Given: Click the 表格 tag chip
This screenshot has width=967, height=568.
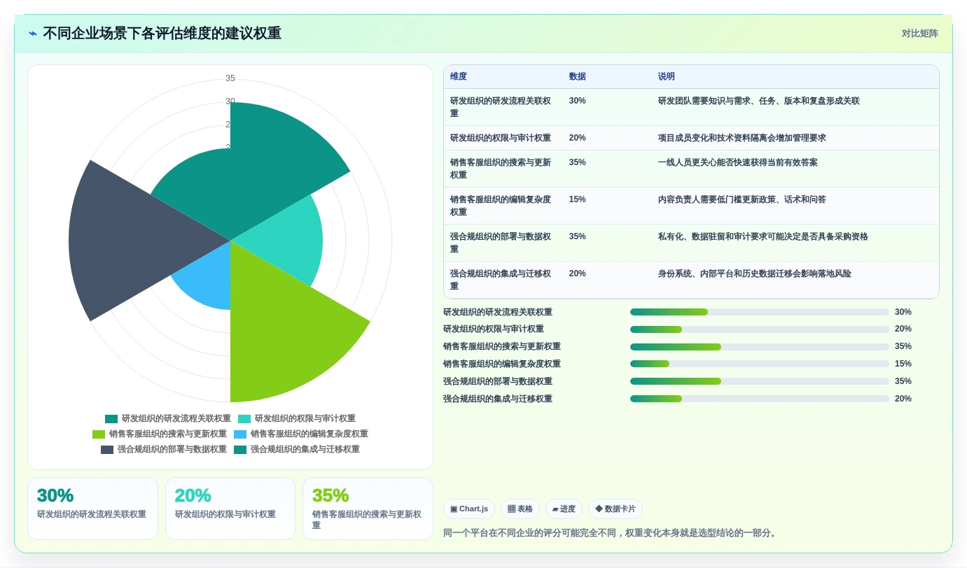Looking at the screenshot, I should point(520,509).
